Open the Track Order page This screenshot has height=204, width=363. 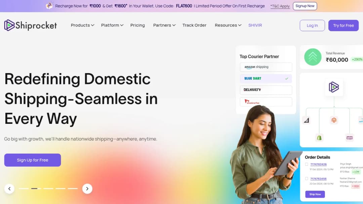click(x=194, y=25)
